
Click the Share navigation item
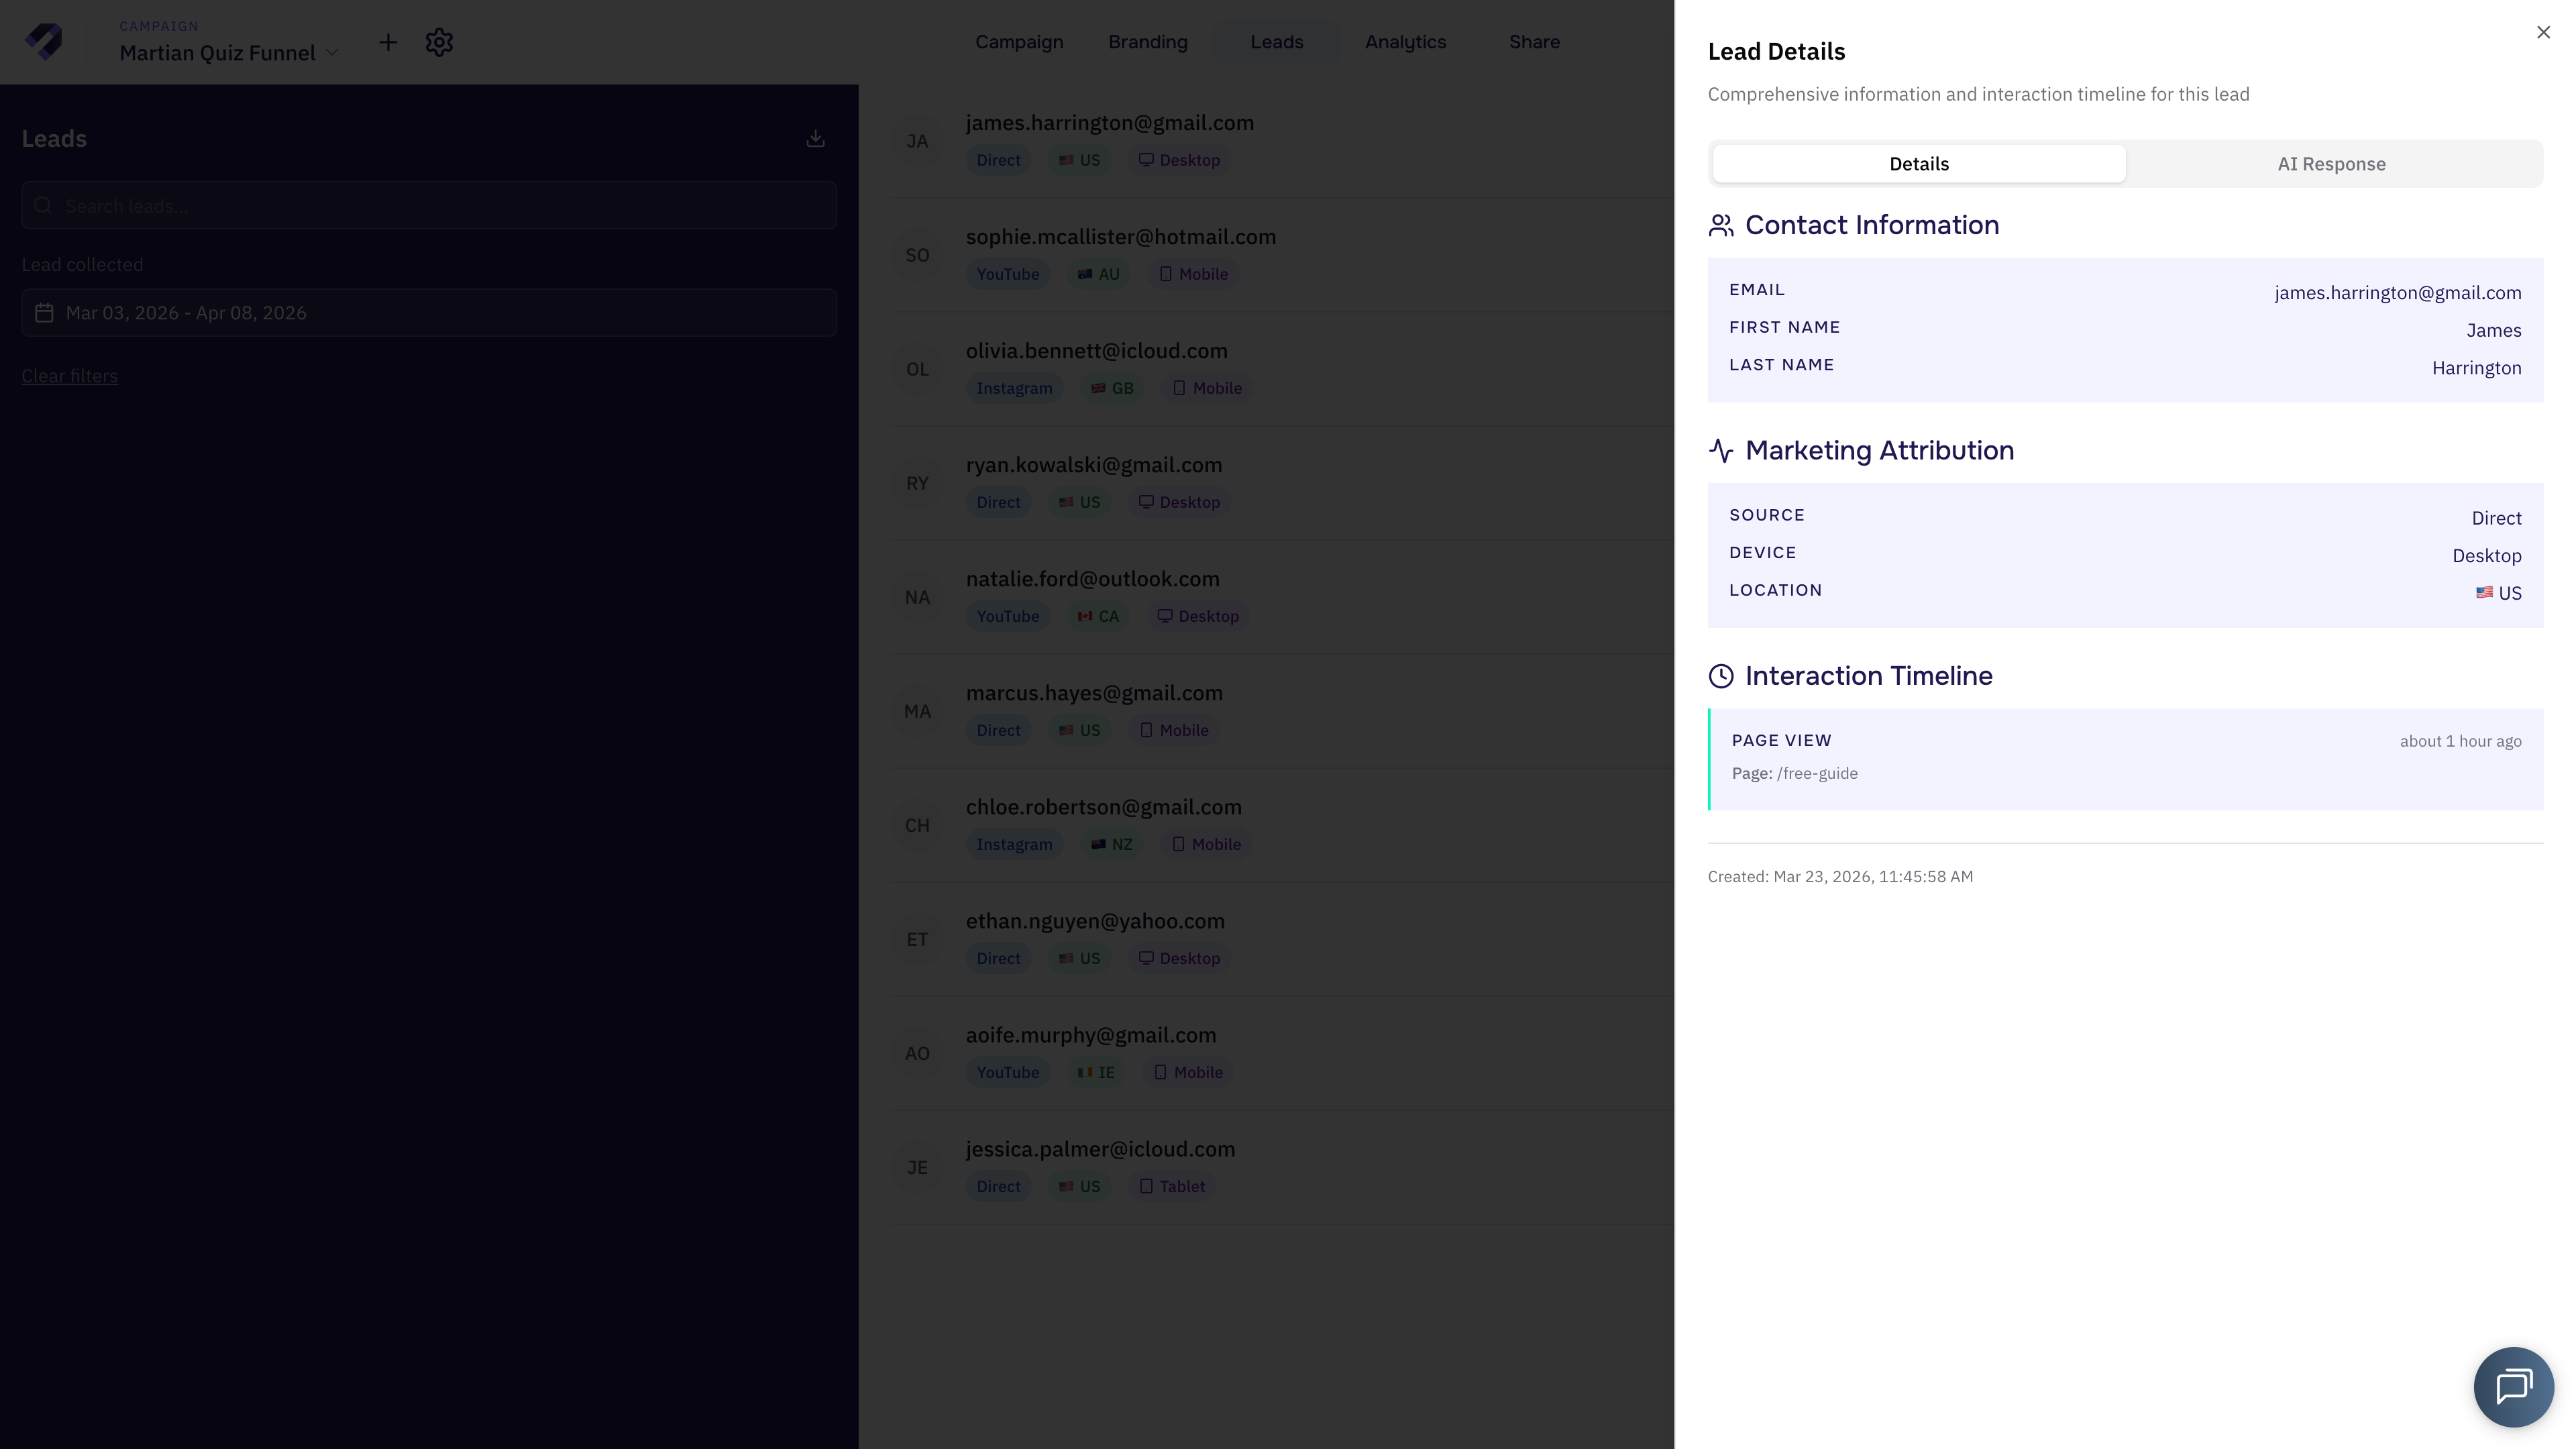pyautogui.click(x=1534, y=42)
